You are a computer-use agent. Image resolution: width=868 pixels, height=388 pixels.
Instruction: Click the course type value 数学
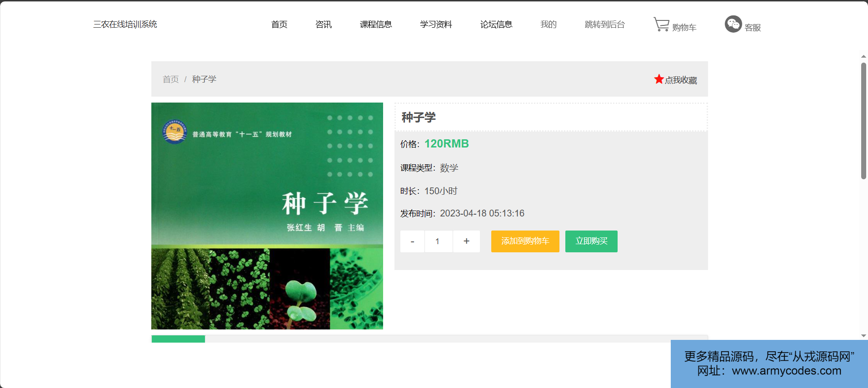(x=449, y=168)
